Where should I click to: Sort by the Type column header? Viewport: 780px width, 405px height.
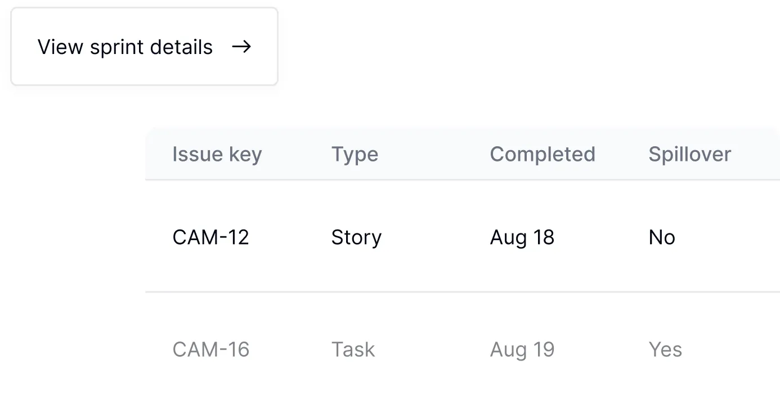355,154
